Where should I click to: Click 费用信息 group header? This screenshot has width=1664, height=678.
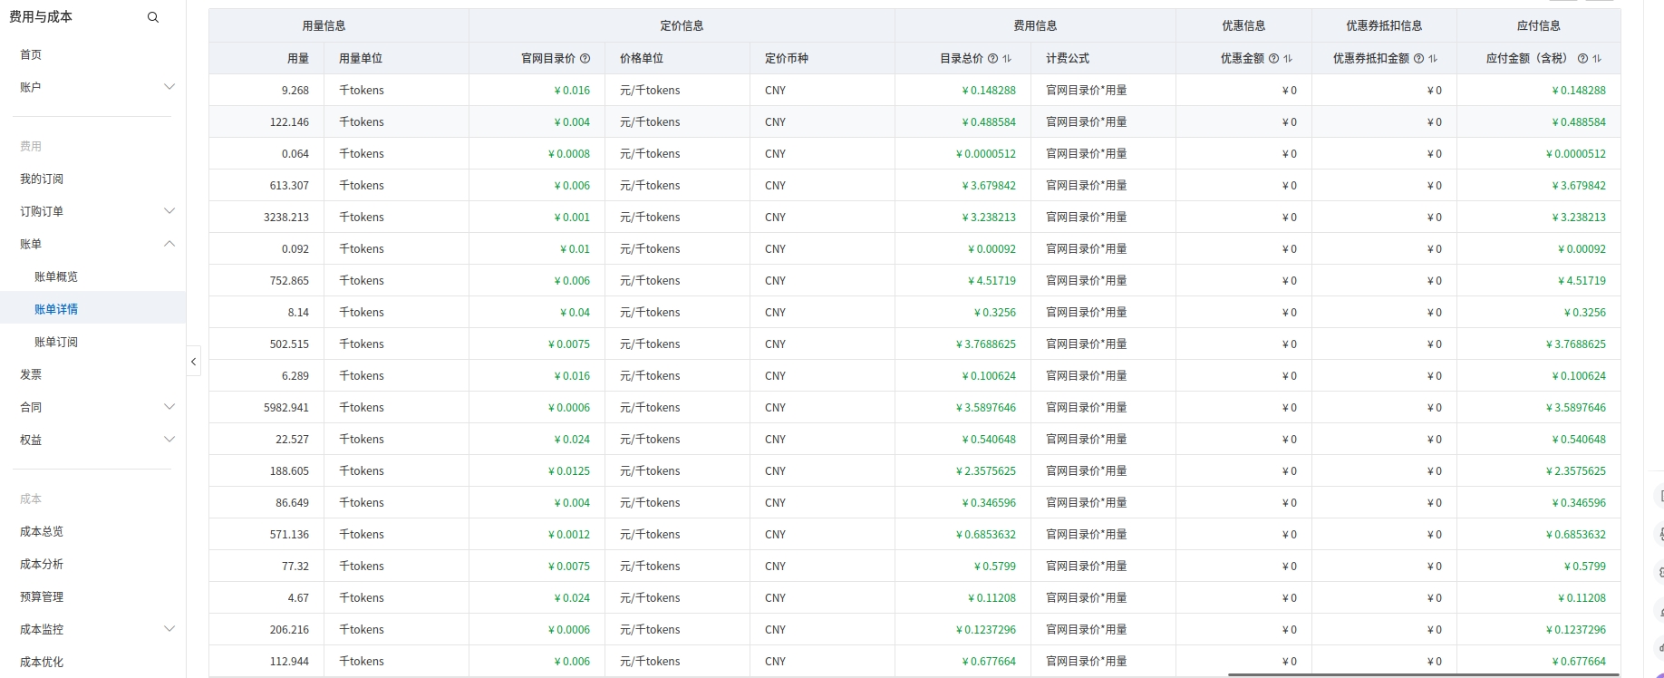pyautogui.click(x=1035, y=25)
